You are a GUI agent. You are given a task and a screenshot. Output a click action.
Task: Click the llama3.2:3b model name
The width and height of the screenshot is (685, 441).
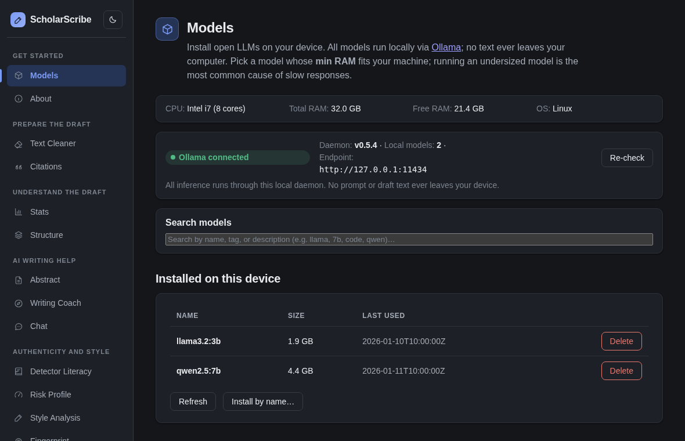point(199,341)
